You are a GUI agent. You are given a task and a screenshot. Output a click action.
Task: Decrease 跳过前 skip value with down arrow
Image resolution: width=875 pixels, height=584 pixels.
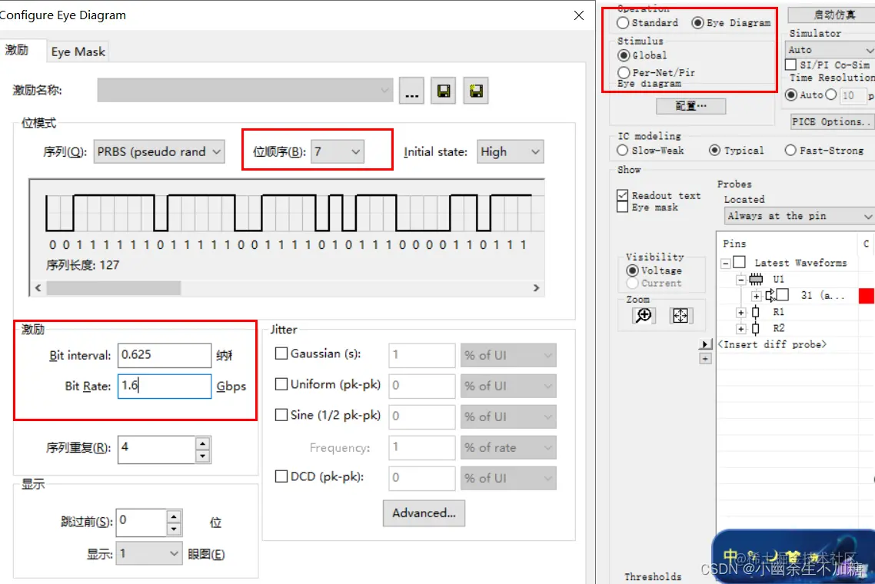coord(174,529)
